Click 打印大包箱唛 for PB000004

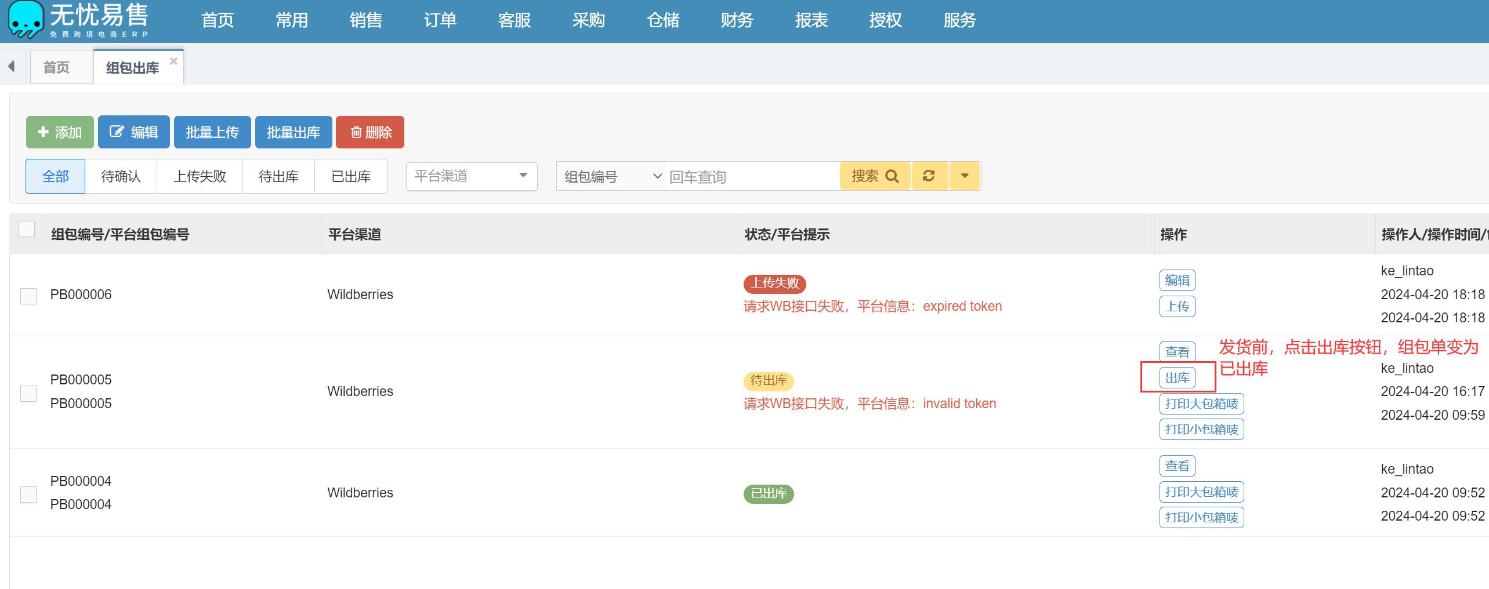click(1201, 492)
